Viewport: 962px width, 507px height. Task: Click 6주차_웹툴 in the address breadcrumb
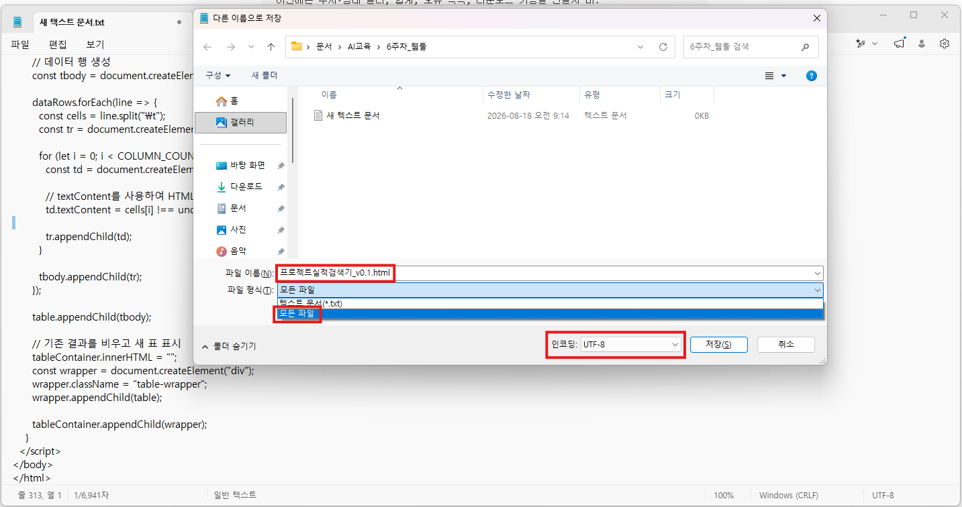406,47
